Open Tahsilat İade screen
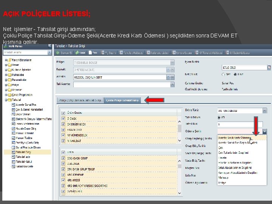 pyautogui.click(x=21, y=157)
